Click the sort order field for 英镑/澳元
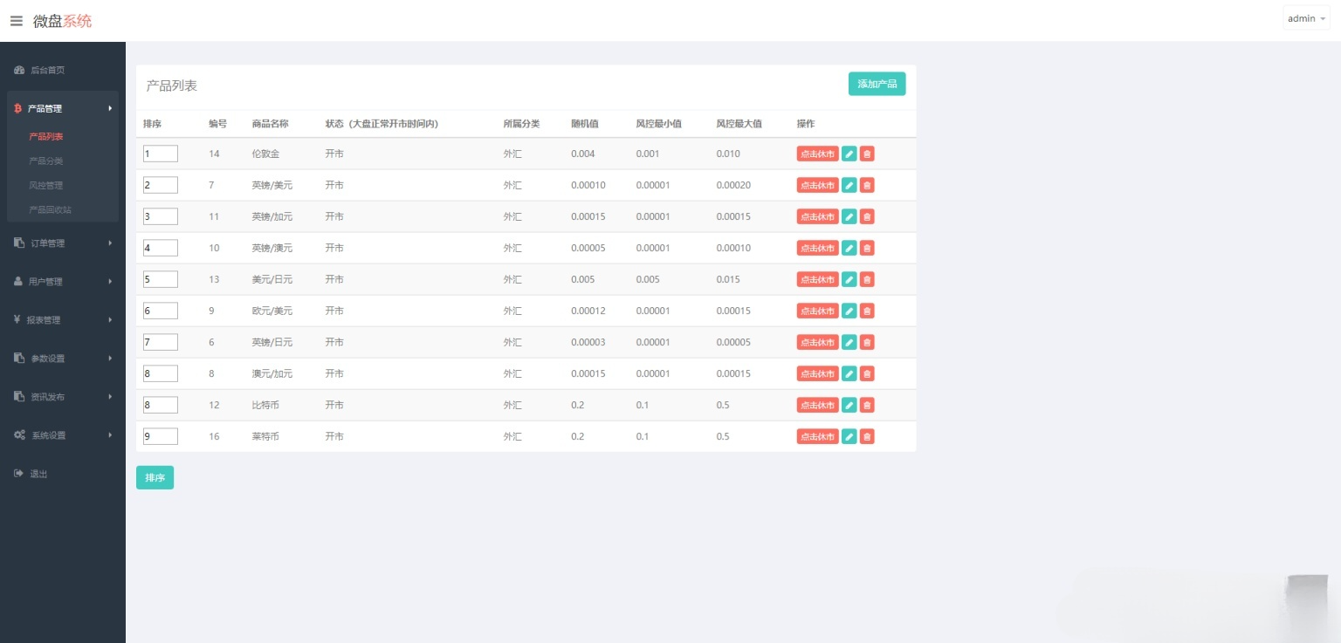This screenshot has width=1341, height=643. tap(161, 248)
